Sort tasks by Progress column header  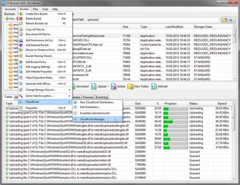pos(176,103)
